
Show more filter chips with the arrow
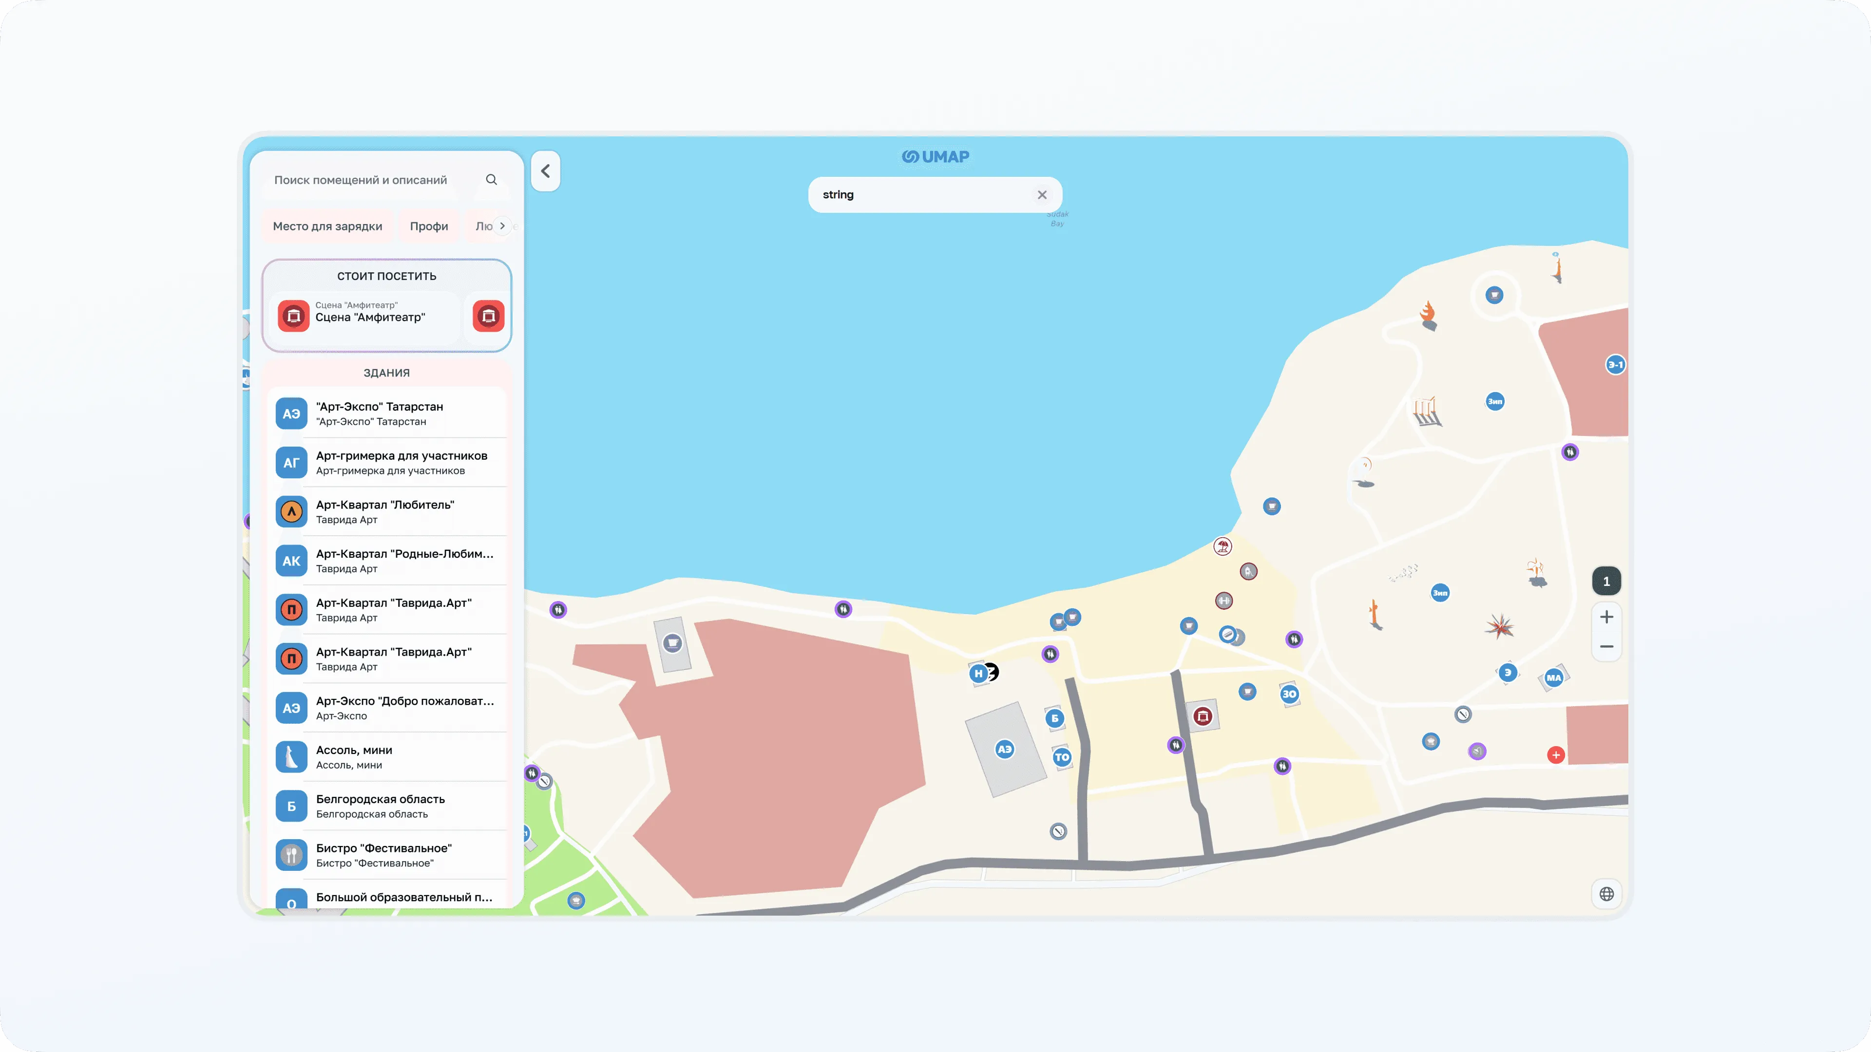click(x=502, y=226)
